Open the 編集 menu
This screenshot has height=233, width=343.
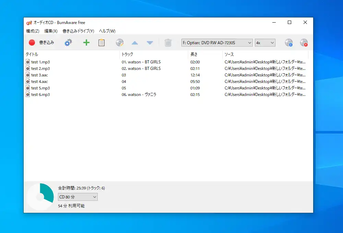click(50, 31)
